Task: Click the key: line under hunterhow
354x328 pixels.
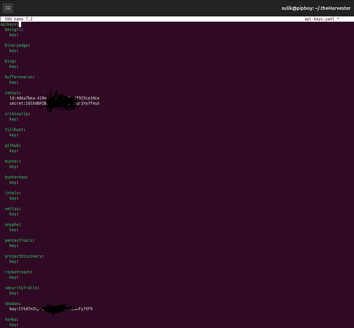Action: (x=14, y=182)
